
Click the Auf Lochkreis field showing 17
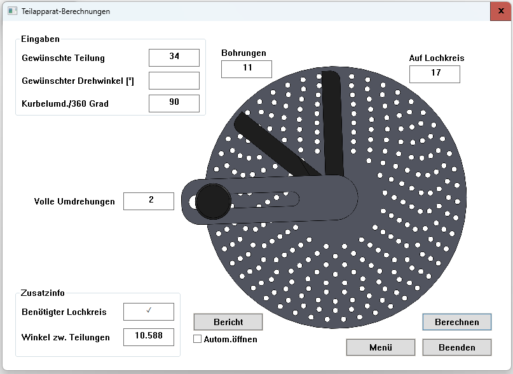pyautogui.click(x=434, y=74)
